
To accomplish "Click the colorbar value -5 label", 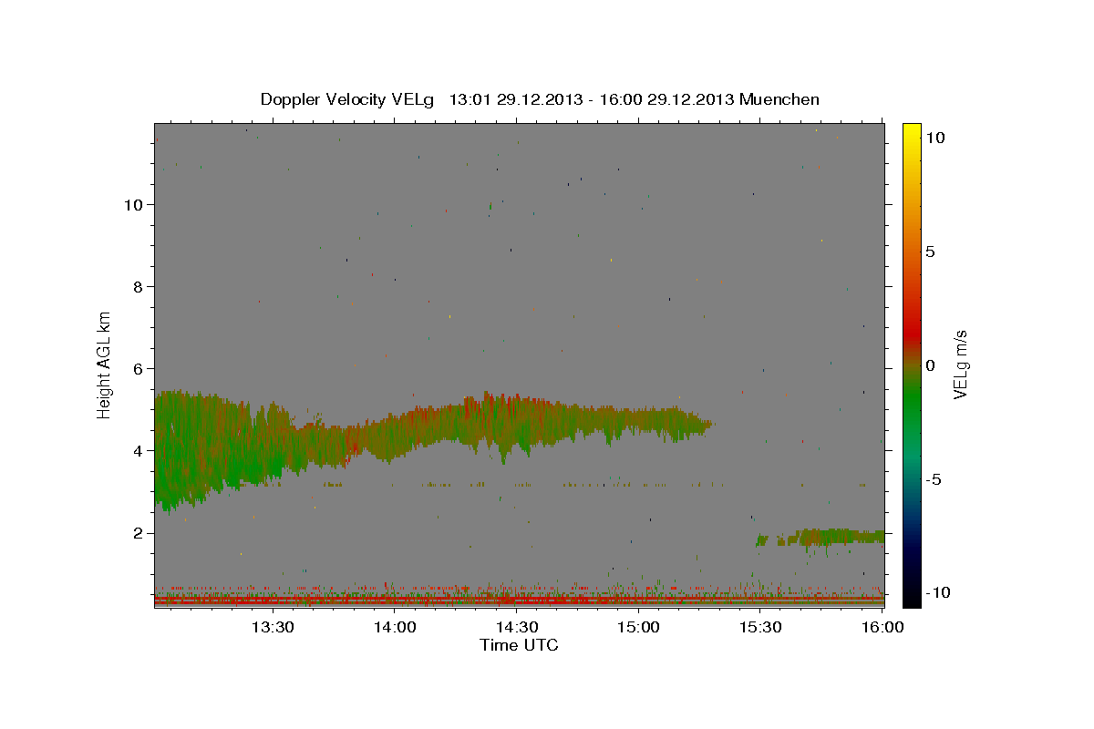I will (932, 479).
